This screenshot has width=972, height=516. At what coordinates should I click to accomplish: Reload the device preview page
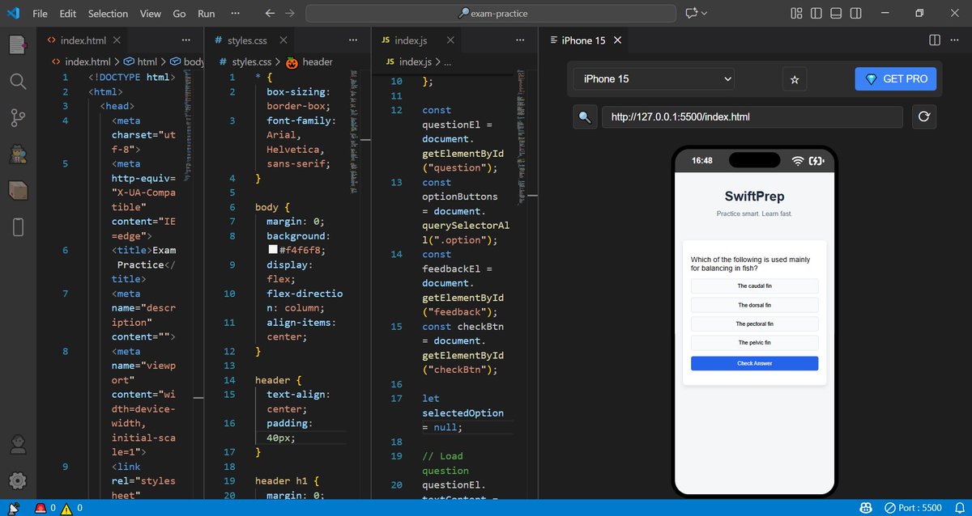coord(923,117)
